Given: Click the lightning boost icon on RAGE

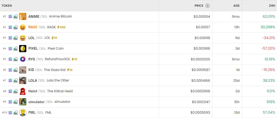Looking at the screenshot, I should pyautogui.click(x=58, y=27).
